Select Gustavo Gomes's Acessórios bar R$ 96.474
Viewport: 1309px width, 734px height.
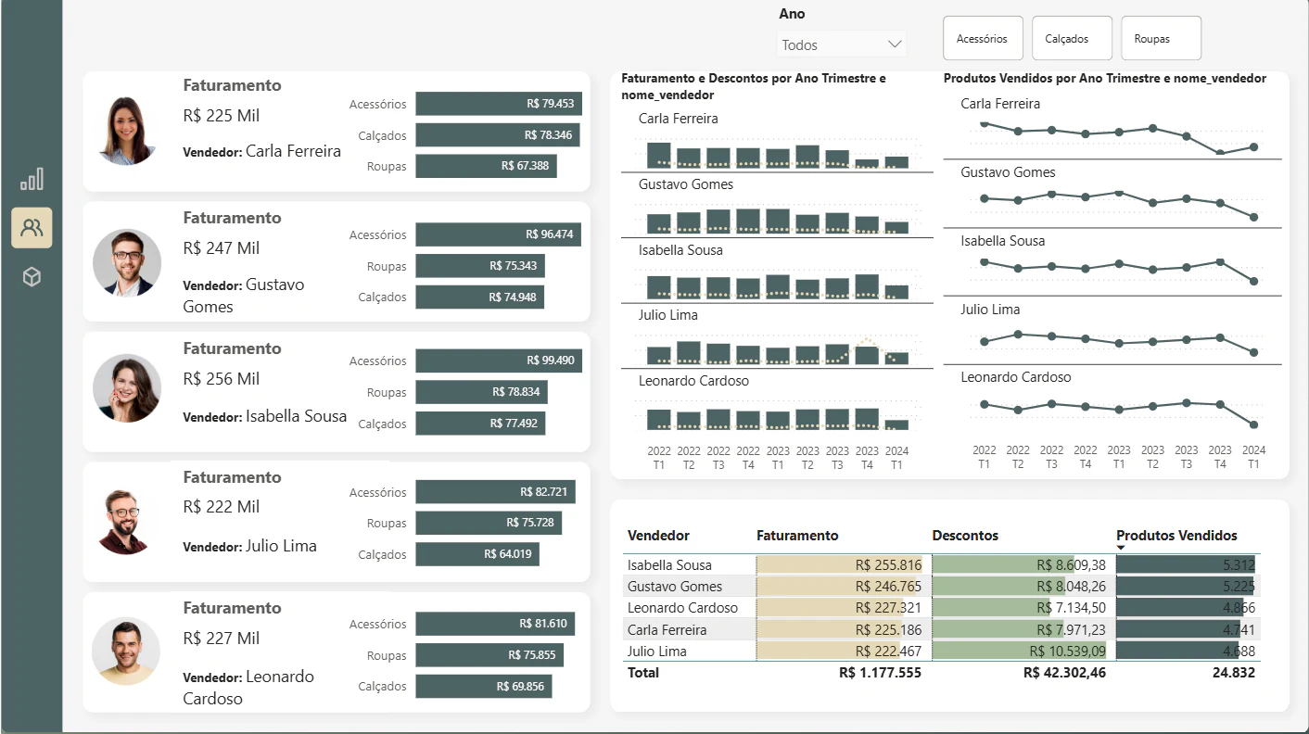(499, 234)
